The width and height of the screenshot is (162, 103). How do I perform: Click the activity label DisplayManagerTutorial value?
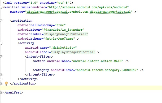73,52
